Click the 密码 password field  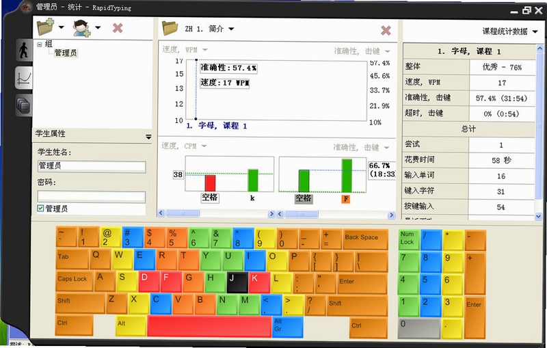coord(92,196)
